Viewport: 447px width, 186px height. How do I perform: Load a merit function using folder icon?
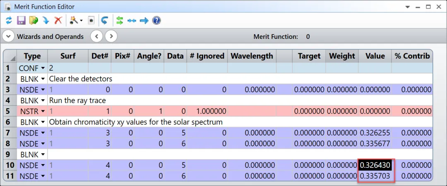34,20
